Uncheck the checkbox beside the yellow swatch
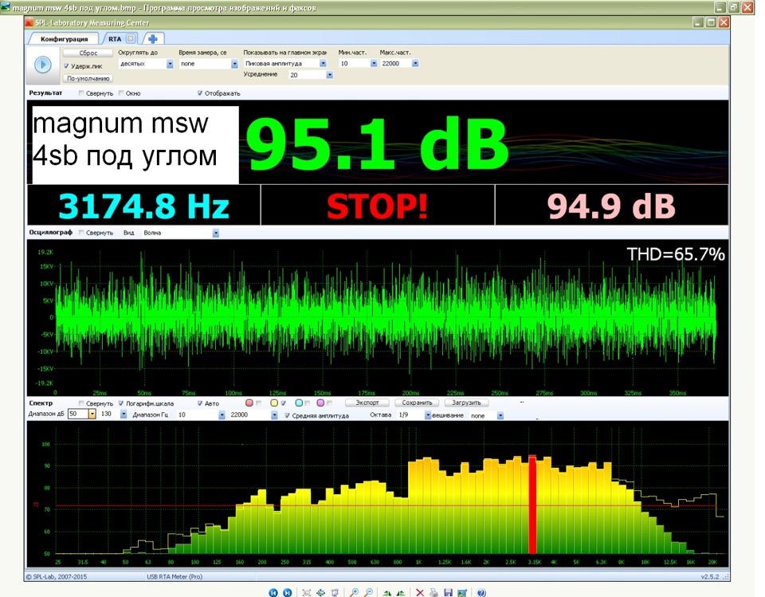Image resolution: width=765 pixels, height=597 pixels. pos(284,403)
